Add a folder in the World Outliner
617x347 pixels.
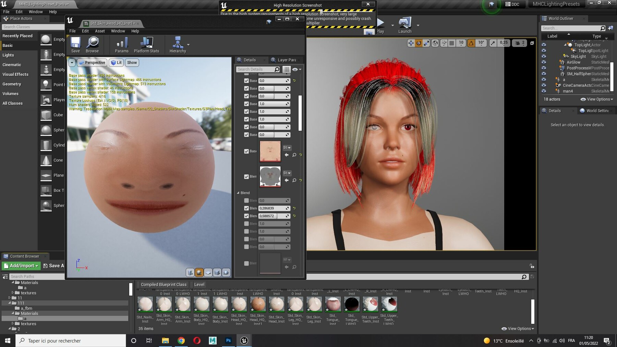[610, 28]
